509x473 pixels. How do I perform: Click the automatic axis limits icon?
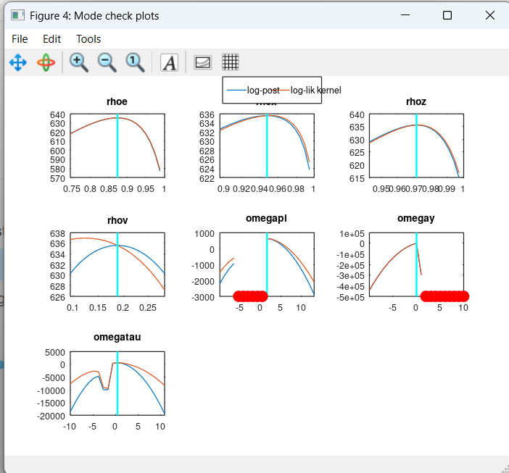tap(136, 62)
